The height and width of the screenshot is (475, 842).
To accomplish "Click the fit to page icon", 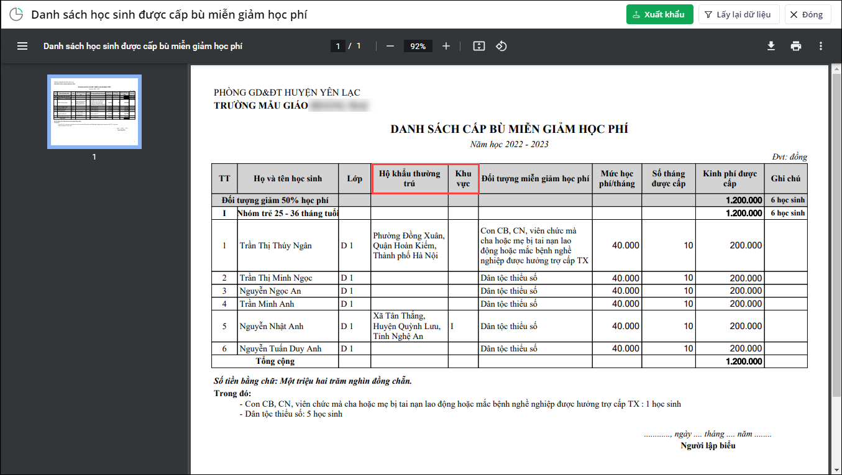I will coord(478,46).
